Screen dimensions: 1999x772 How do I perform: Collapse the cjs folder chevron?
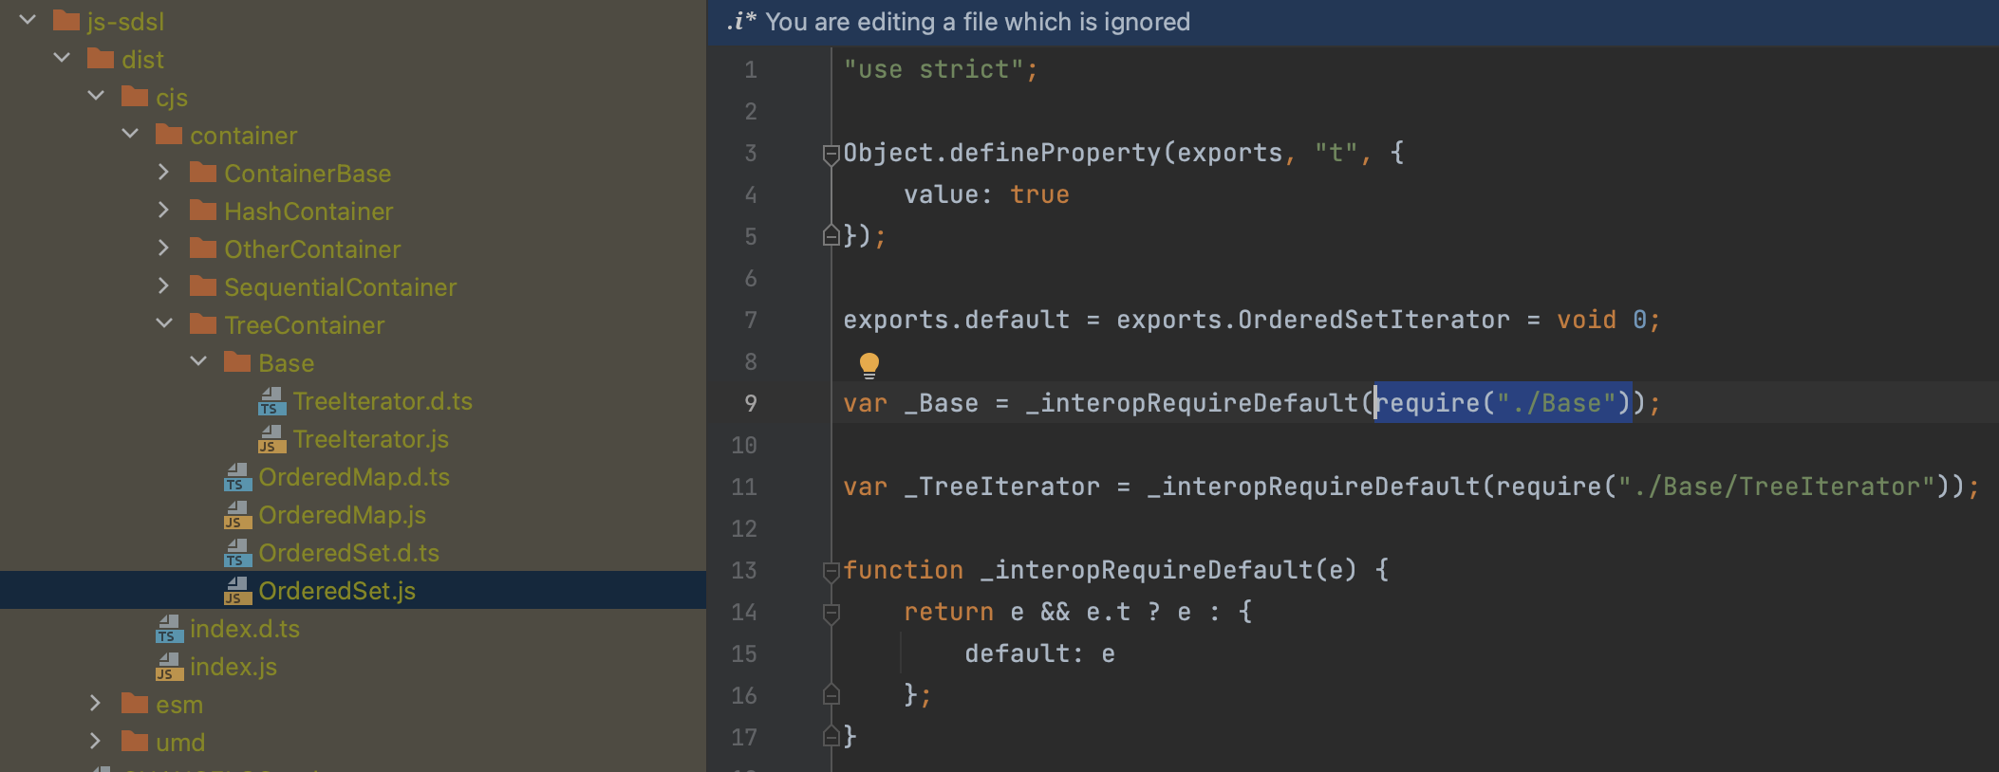point(96,96)
